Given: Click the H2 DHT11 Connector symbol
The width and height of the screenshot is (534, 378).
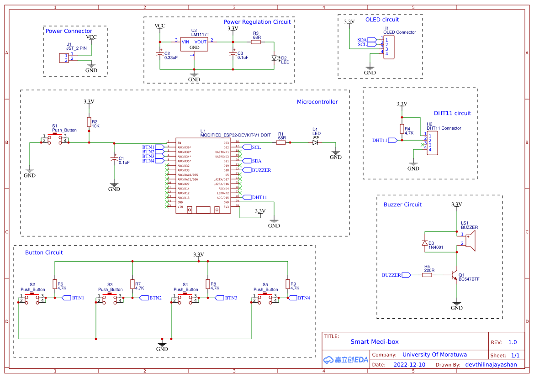Looking at the screenshot, I should [432, 142].
